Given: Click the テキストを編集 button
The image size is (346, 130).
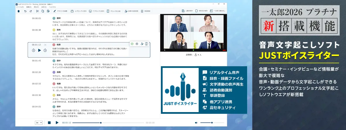Looking at the screenshot, I should pyautogui.click(x=60, y=11).
